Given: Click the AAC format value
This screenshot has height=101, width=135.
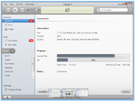Looking at the screenshot, I should [59, 36].
